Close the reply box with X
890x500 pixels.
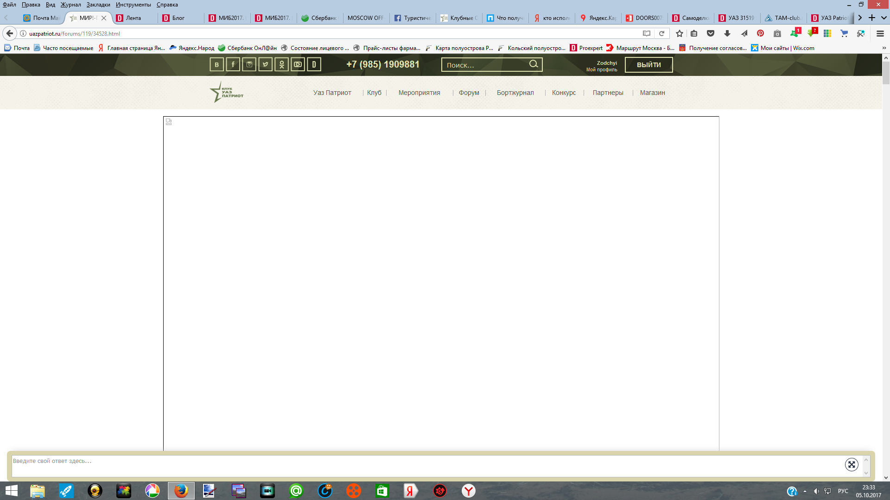(x=852, y=464)
